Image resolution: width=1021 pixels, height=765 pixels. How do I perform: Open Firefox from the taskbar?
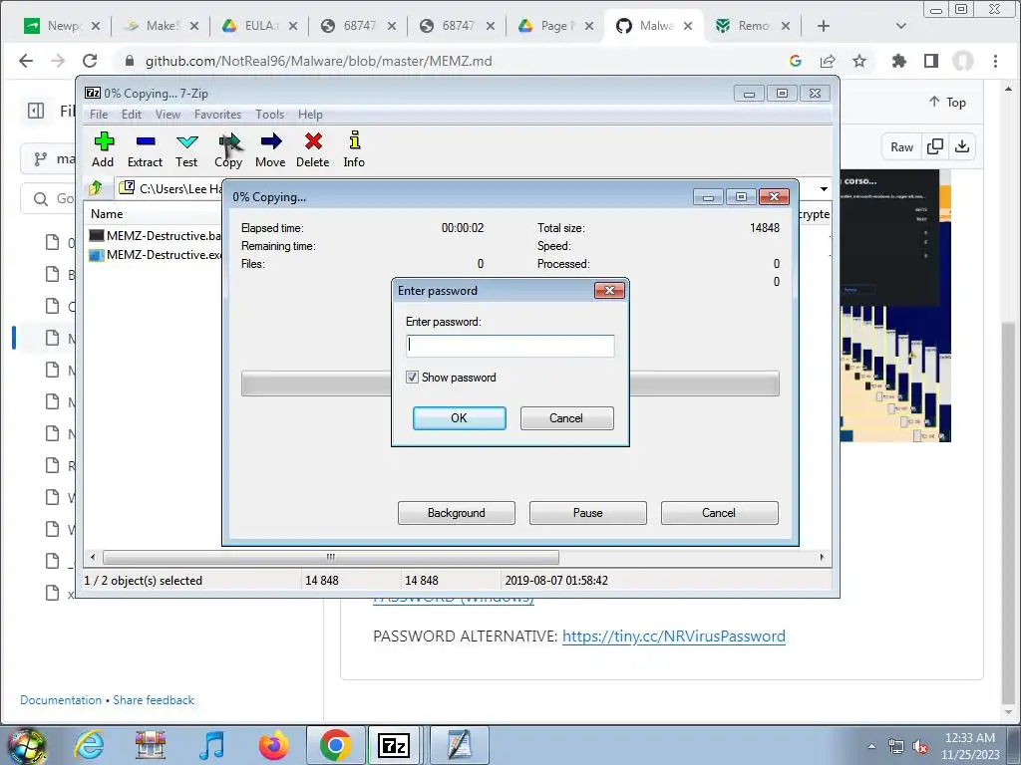[x=273, y=745]
